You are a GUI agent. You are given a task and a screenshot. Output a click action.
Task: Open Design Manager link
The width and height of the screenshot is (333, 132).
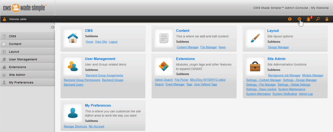tap(278, 47)
